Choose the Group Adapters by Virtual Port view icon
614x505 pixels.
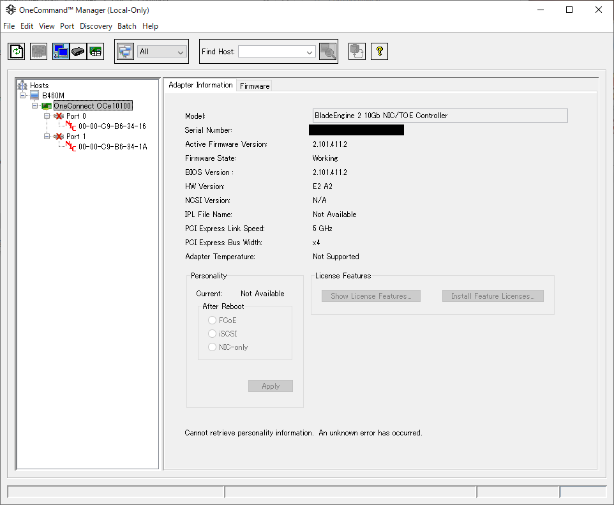pyautogui.click(x=95, y=52)
